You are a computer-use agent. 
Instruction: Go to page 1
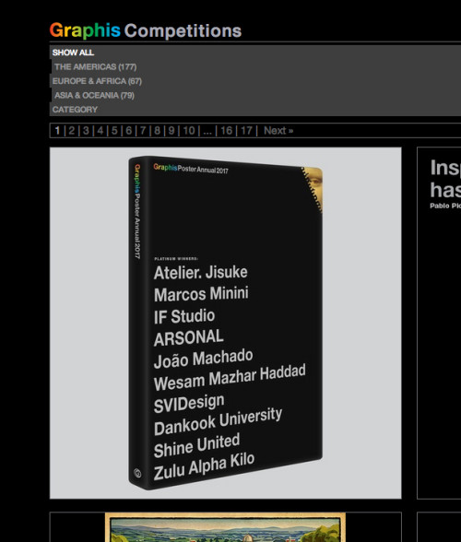57,131
